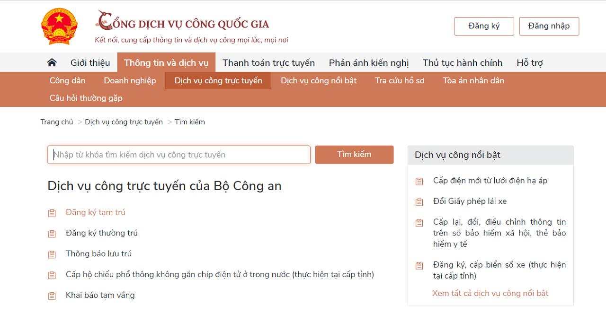Open Thủ tục hành chính menu
Image resolution: width=606 pixels, height=331 pixels.
[463, 62]
